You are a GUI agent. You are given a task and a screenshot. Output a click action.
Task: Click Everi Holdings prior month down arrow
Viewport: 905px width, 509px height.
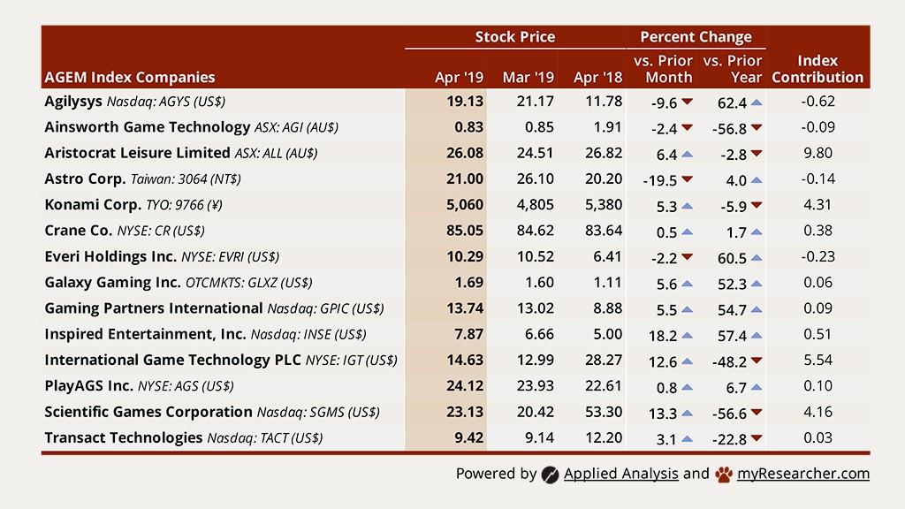pyautogui.click(x=687, y=258)
